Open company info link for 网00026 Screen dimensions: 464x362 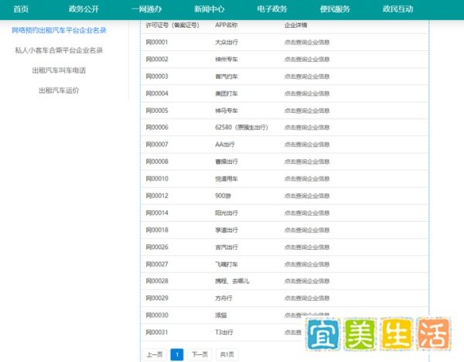tap(307, 248)
